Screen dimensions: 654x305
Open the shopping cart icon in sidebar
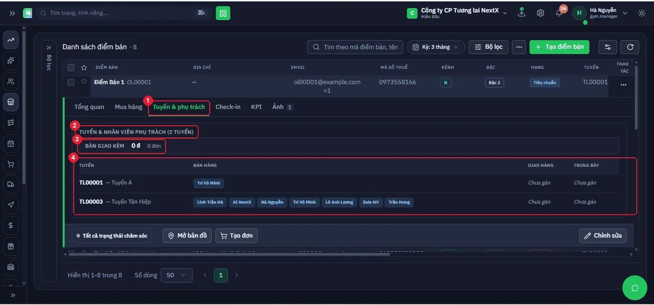point(11,164)
